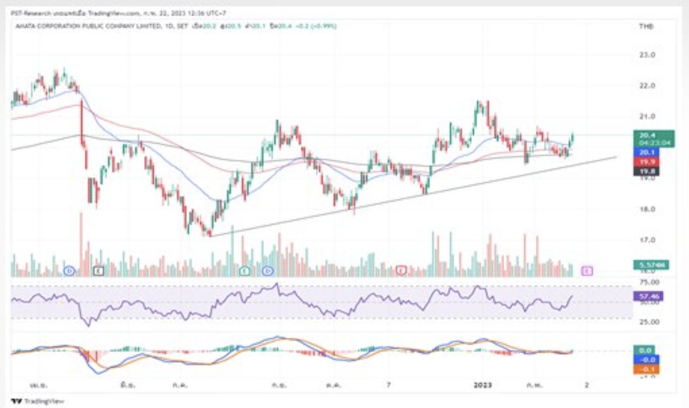Select the THB currency label
Screen dimensions: 689x408
pyautogui.click(x=646, y=26)
